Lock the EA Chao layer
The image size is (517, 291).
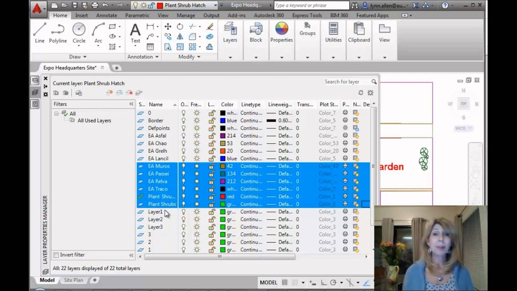(x=212, y=143)
